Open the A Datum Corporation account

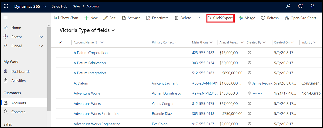(91, 53)
